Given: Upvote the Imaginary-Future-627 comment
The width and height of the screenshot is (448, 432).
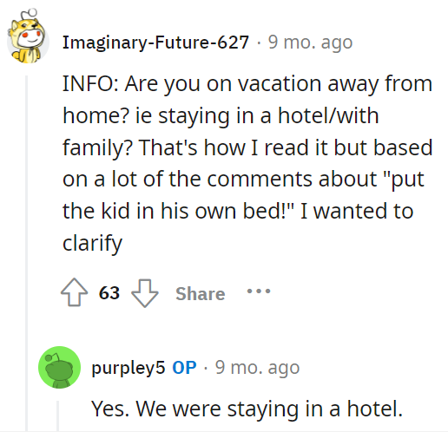Looking at the screenshot, I should coord(74,292).
